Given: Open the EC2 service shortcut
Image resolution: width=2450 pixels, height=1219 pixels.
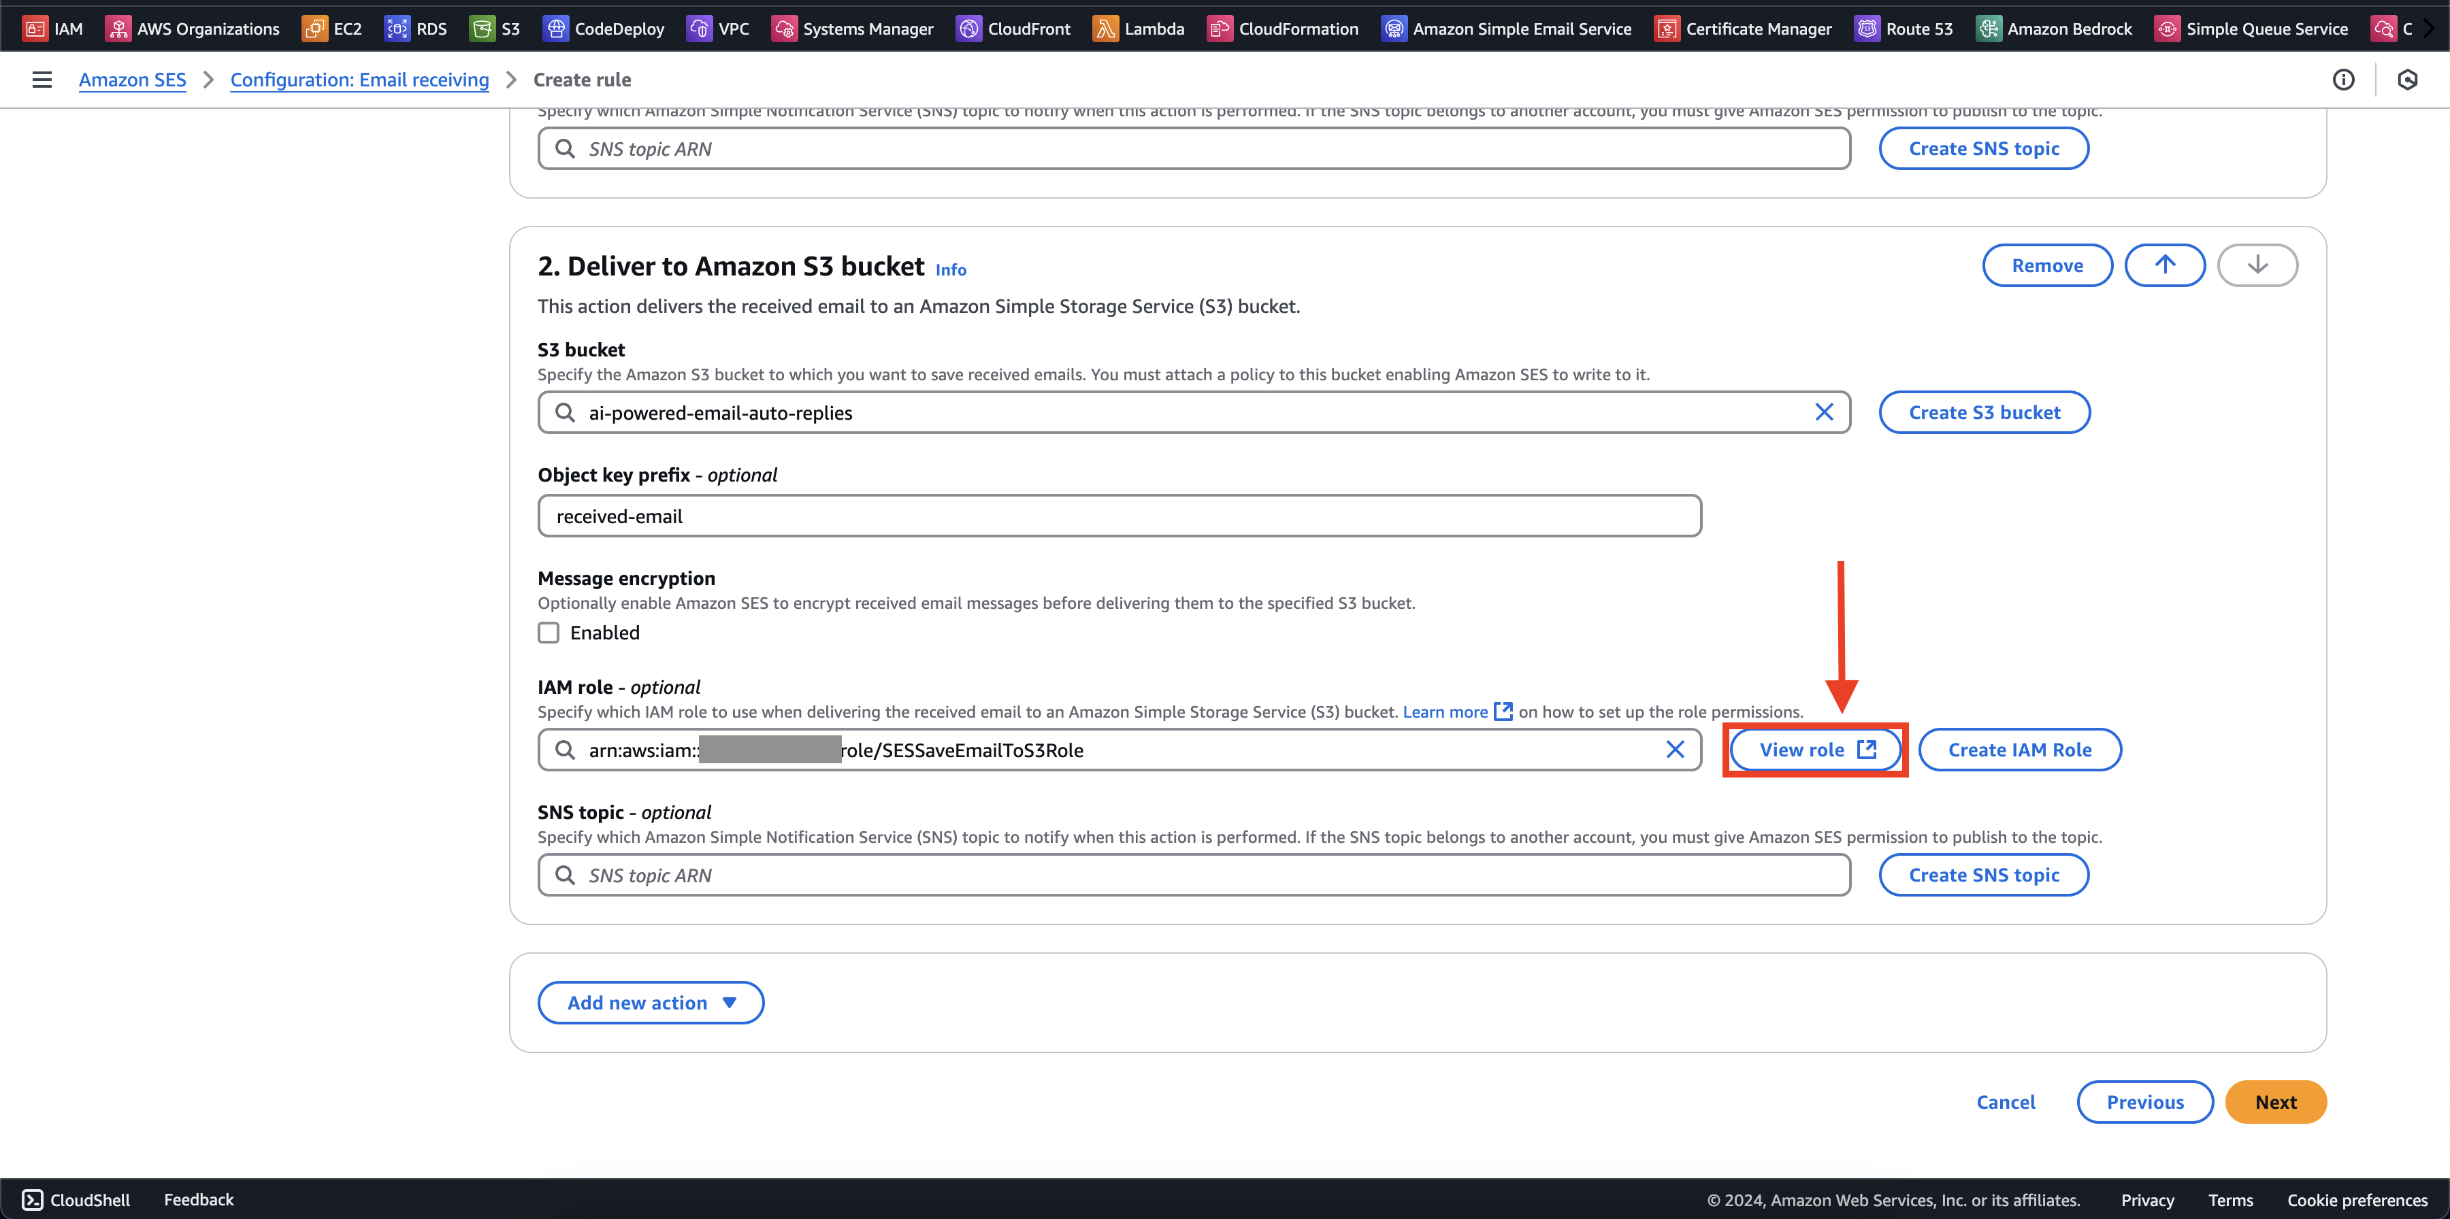Looking at the screenshot, I should [332, 29].
